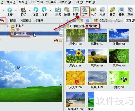Open the dropdown arrow beside 幻灯
This screenshot has width=135, height=111.
click(x=29, y=11)
